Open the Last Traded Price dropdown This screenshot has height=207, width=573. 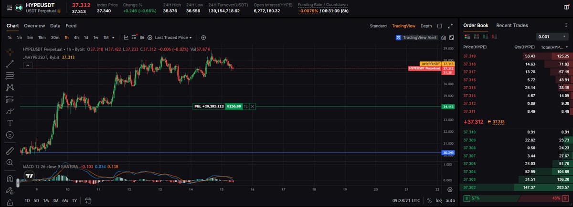(x=173, y=37)
